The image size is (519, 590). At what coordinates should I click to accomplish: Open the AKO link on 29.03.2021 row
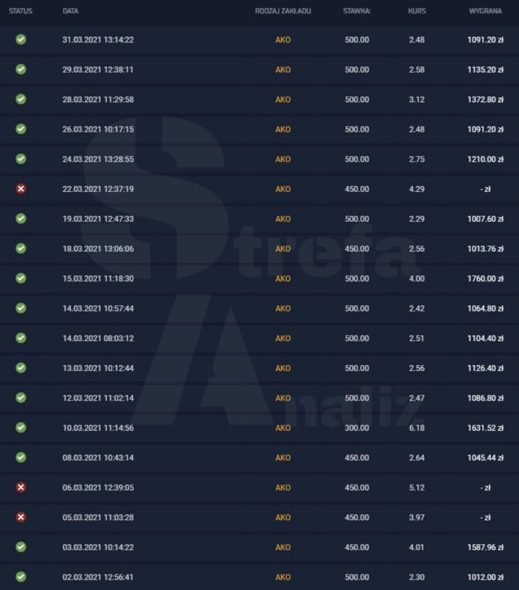[283, 70]
